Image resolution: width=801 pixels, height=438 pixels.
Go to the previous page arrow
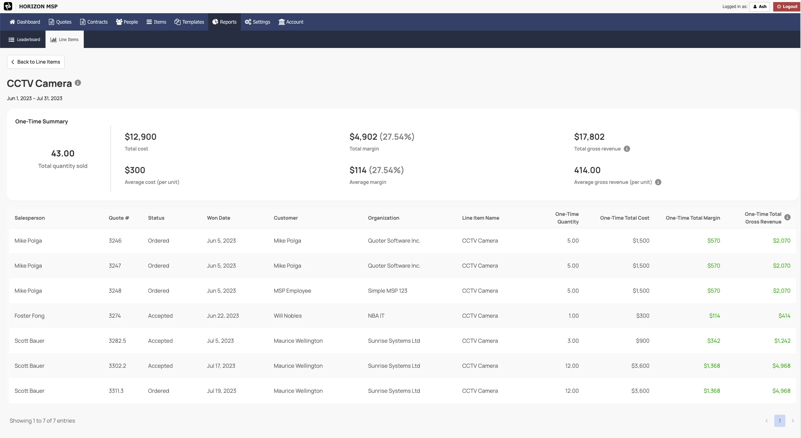tap(766, 421)
